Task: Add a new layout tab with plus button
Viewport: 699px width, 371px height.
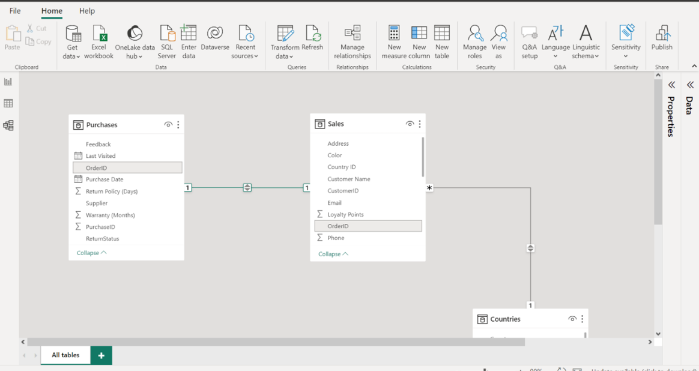Action: (101, 355)
